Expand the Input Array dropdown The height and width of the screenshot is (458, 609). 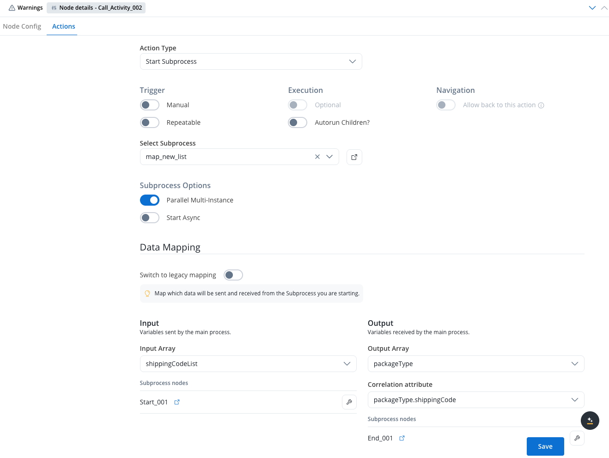click(x=248, y=364)
